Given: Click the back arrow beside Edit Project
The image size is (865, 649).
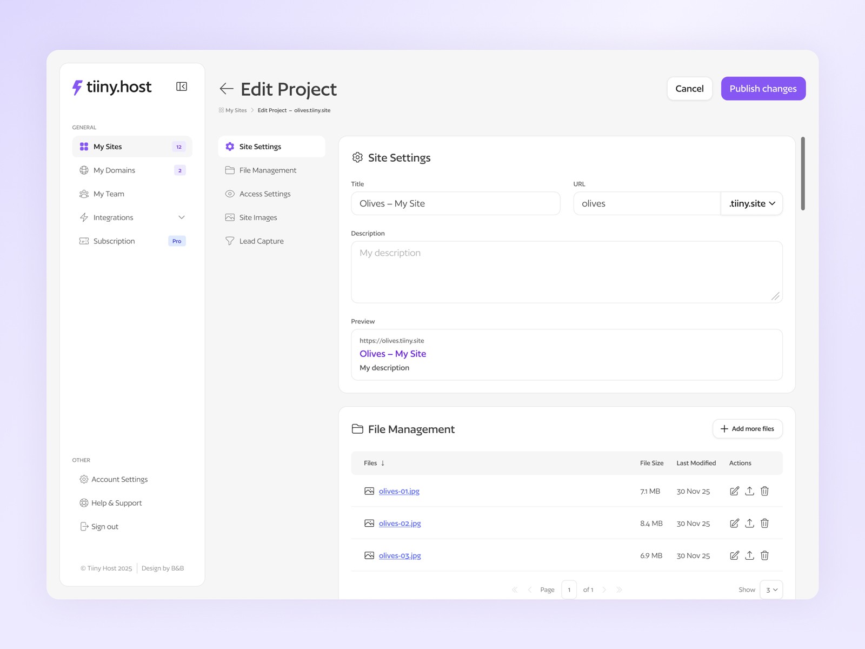Looking at the screenshot, I should tap(227, 89).
